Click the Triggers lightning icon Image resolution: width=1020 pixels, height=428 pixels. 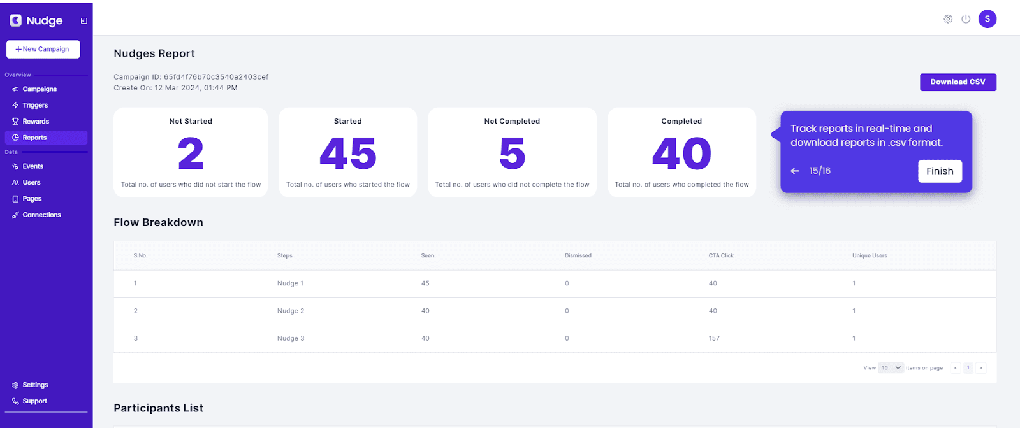point(15,105)
